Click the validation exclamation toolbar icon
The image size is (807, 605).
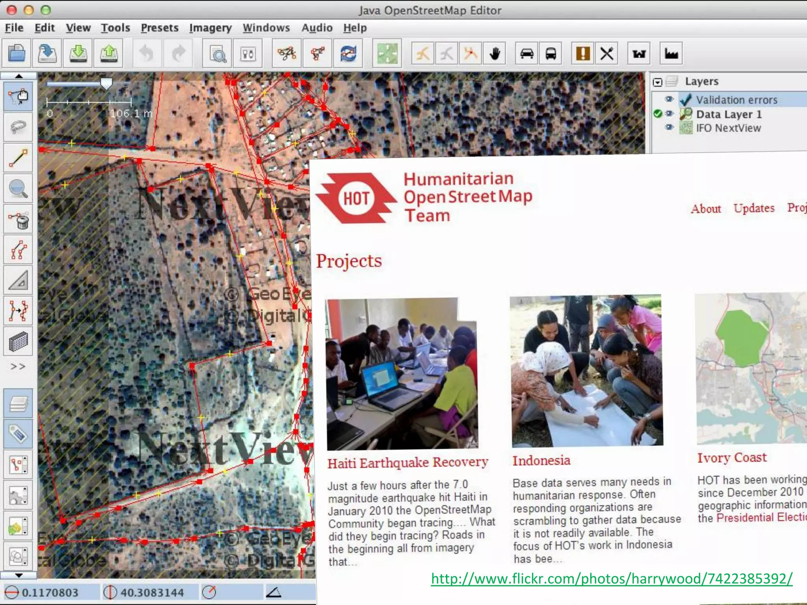[x=582, y=53]
